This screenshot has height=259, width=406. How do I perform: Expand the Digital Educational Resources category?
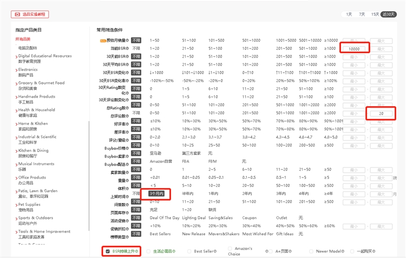[x=17, y=56]
